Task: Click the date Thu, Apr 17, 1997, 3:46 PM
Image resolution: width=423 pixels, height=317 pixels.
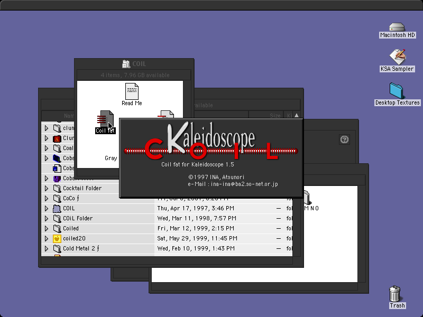Action: [196, 208]
